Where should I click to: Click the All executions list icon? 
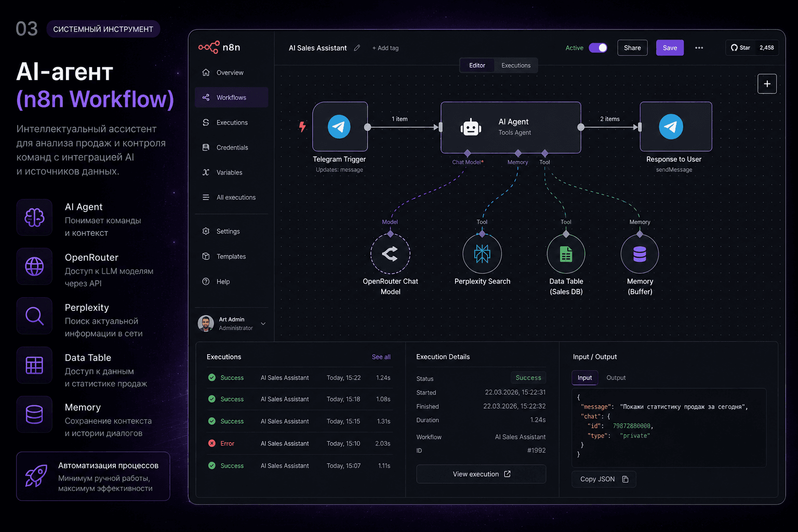[206, 197]
